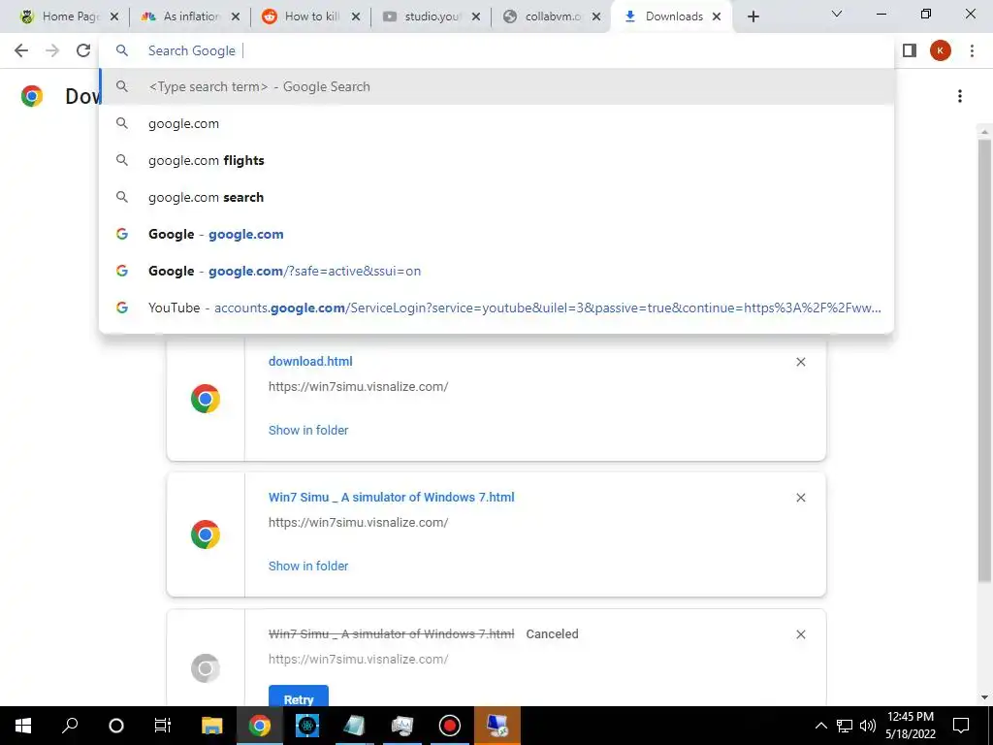This screenshot has height=745, width=993.
Task: Open Cortana circle on the taskbar
Action: pyautogui.click(x=116, y=726)
